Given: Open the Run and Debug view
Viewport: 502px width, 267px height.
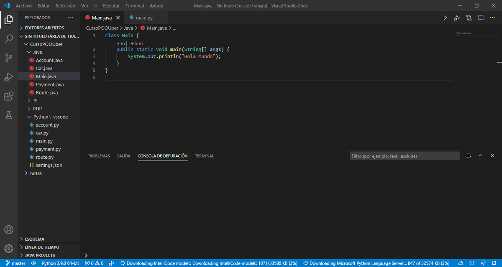Looking at the screenshot, I should (x=9, y=77).
